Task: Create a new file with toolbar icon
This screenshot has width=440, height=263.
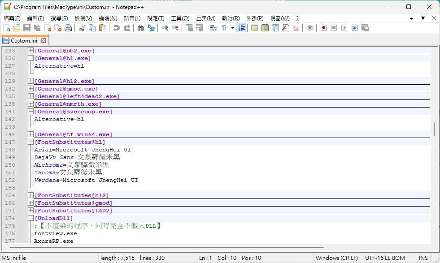Action: click(x=6, y=28)
